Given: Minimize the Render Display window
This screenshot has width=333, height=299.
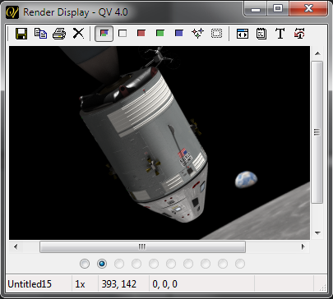Looking at the screenshot, I should 256,9.
